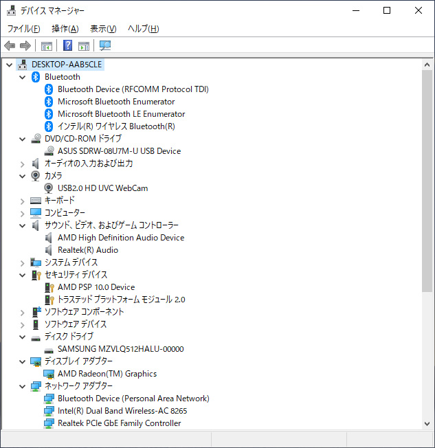Select Bluetooth Device (RFCOMM Protocol TDI)
The height and width of the screenshot is (448, 435).
point(133,89)
